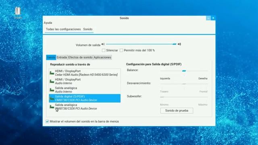Click the Desvanecimiento slider
The height and width of the screenshot is (145, 258).
(x=184, y=84)
